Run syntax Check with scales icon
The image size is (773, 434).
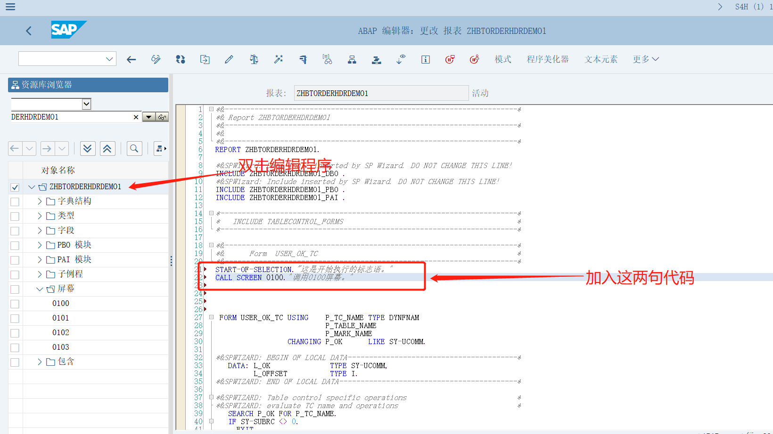254,59
